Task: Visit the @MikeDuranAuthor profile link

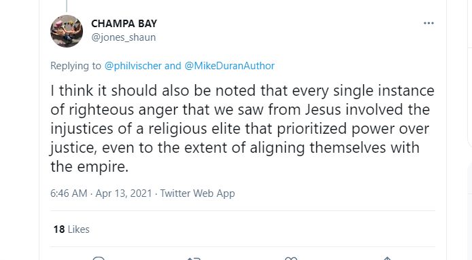Action: point(229,66)
